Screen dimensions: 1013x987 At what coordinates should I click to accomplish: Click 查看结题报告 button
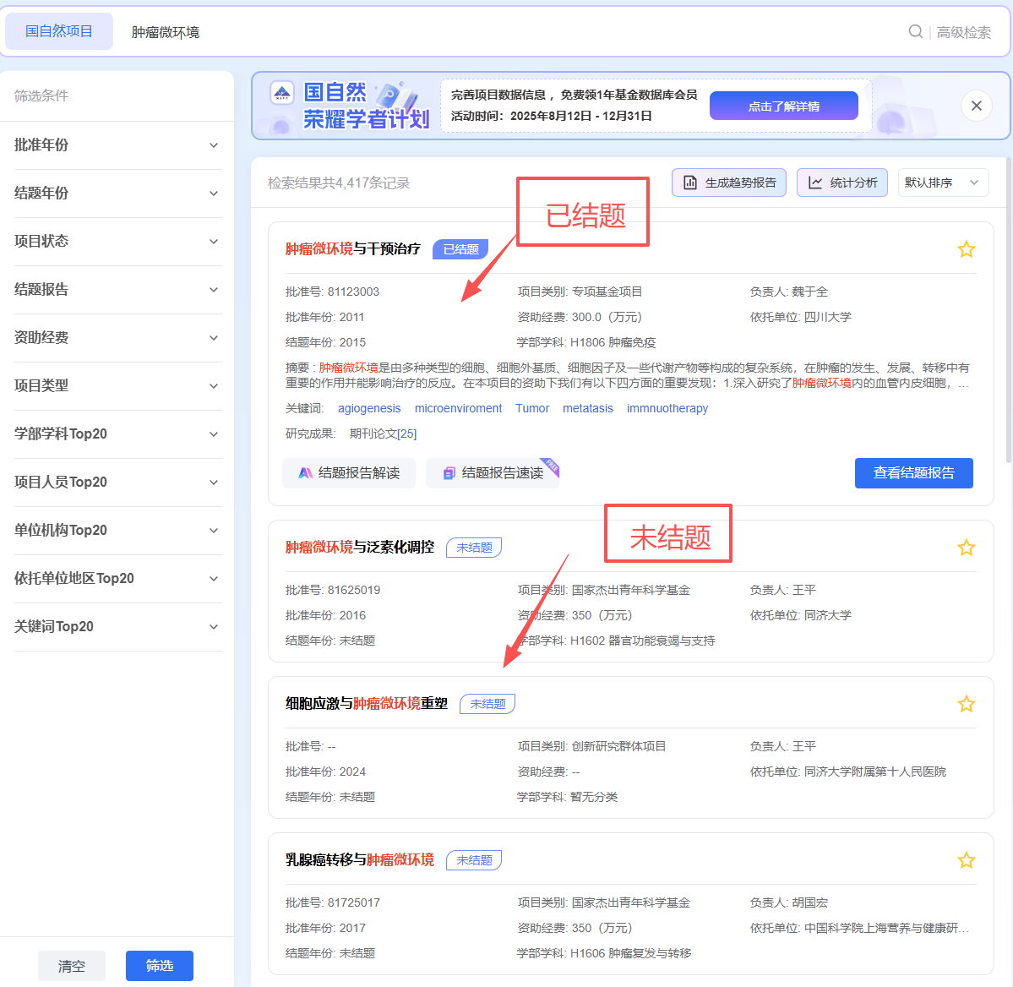point(913,473)
